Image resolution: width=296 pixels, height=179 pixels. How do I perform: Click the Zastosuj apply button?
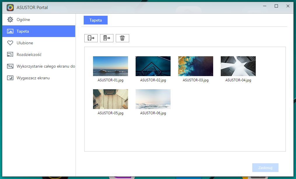pos(265,168)
